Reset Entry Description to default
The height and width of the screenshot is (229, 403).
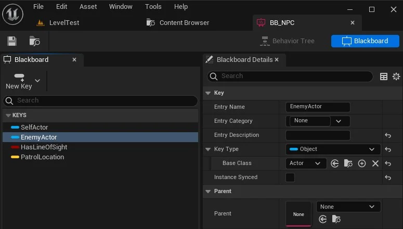click(388, 135)
